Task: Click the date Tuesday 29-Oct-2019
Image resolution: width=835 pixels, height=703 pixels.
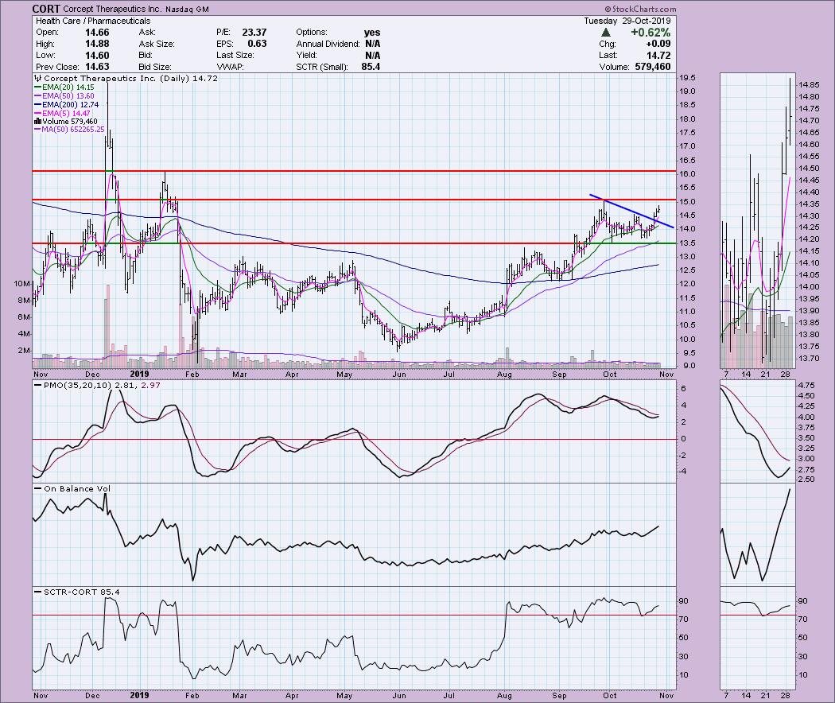Action: 627,21
